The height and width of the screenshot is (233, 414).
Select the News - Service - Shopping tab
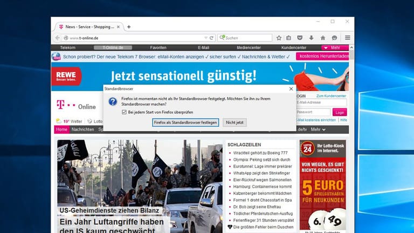click(89, 26)
